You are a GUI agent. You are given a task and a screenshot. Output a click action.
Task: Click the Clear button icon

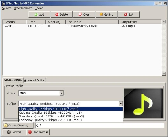click(x=80, y=15)
